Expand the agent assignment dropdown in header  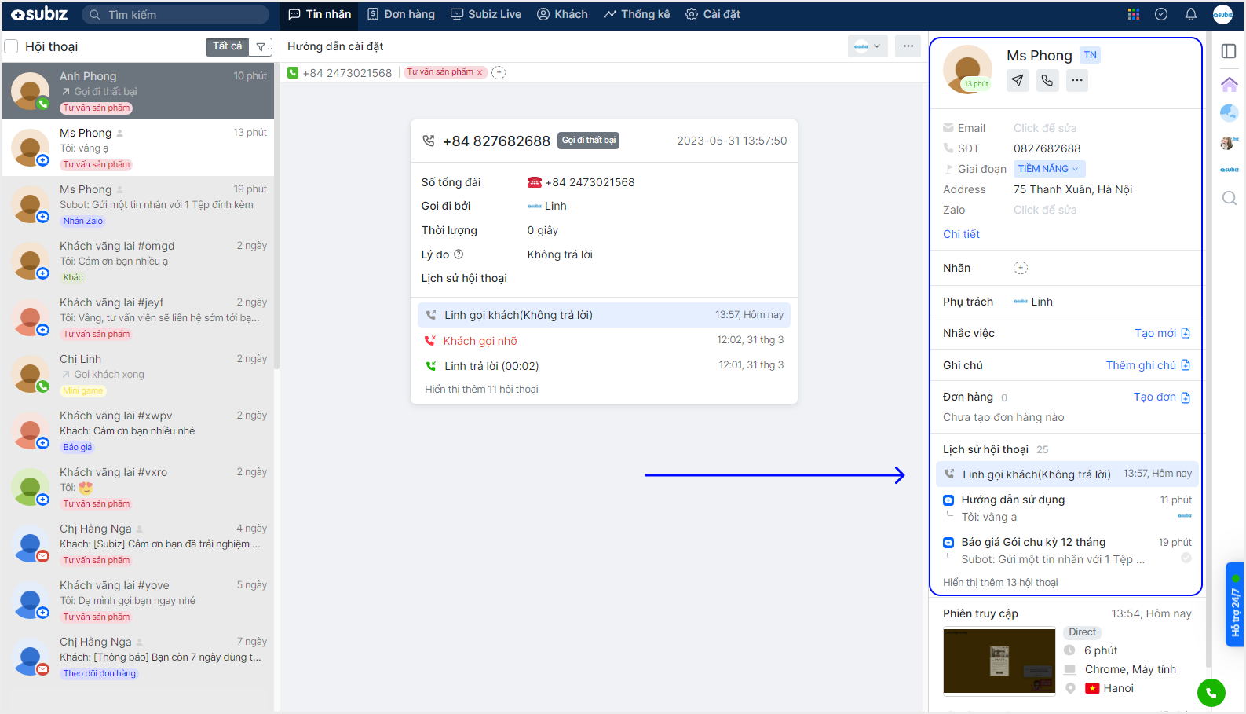(x=868, y=46)
